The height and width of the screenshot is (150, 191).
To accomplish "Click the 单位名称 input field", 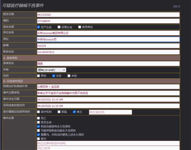I will click(108, 33).
